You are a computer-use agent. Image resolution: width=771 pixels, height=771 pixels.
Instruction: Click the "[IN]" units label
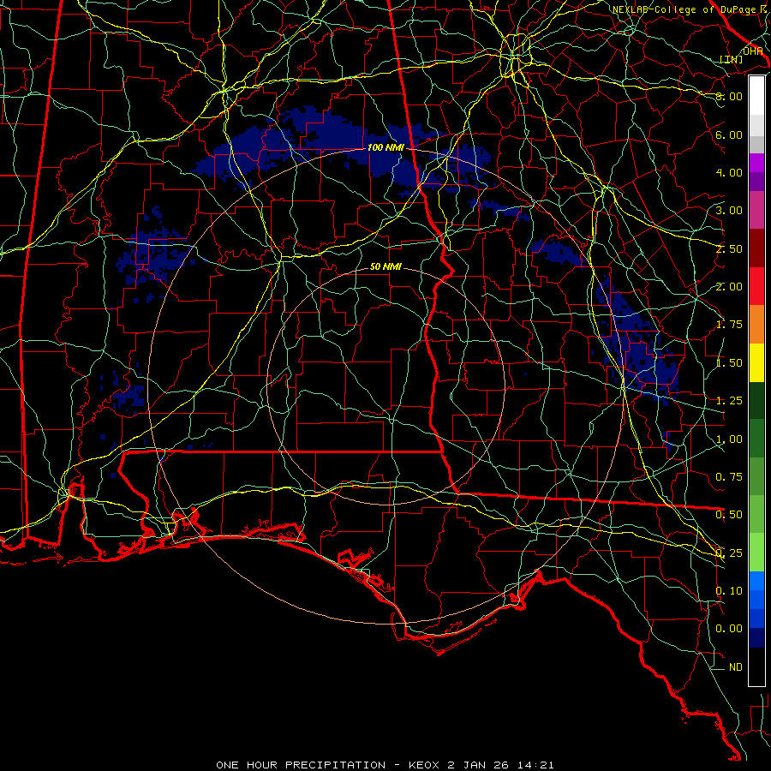coord(732,59)
